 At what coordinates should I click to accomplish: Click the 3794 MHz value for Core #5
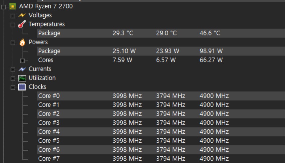point(171,141)
